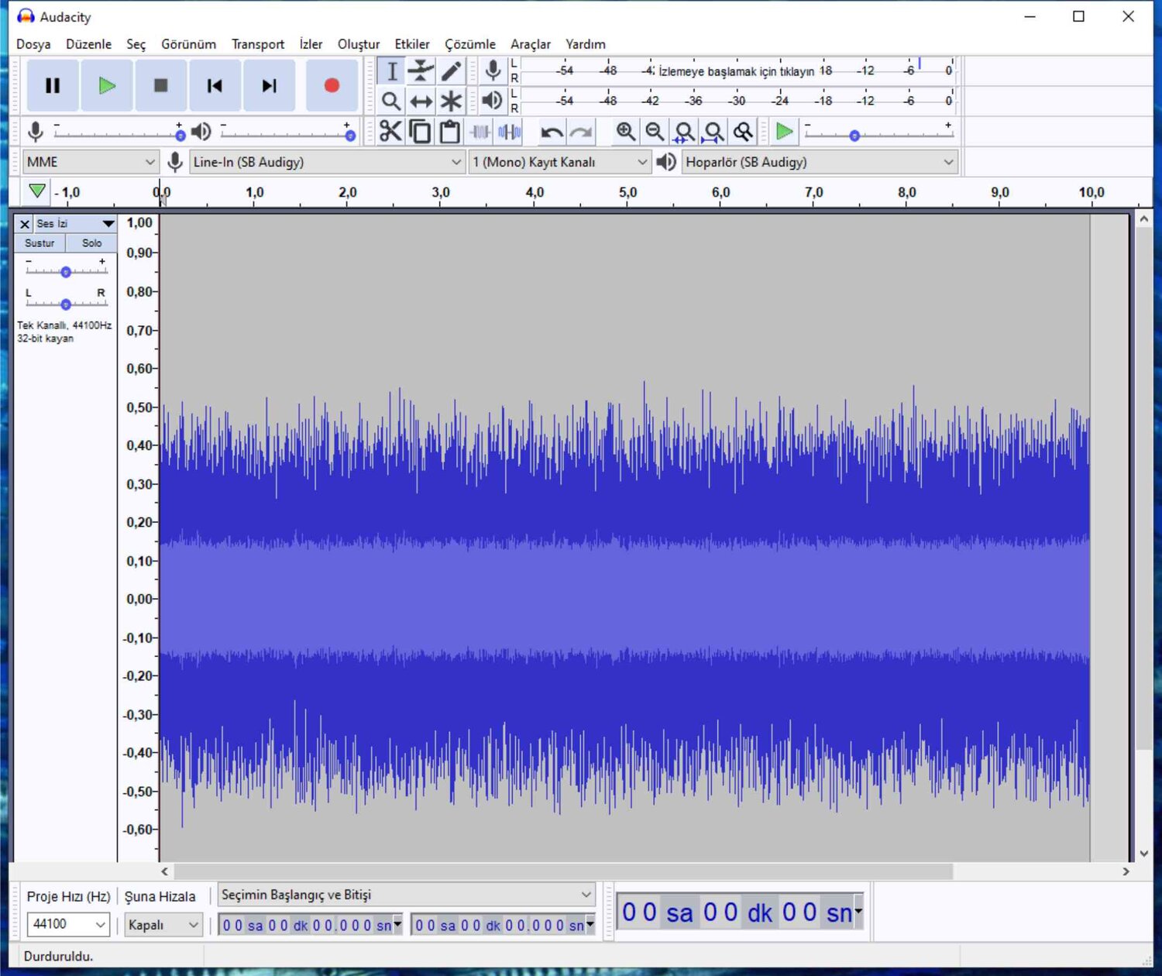The height and width of the screenshot is (976, 1162).
Task: Select the Time Shift tool
Action: click(x=421, y=101)
